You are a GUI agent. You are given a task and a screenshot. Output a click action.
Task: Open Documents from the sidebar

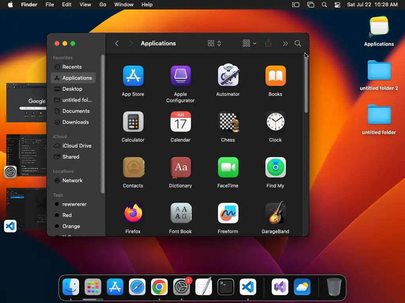73,111
